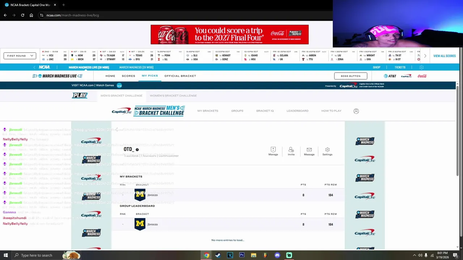Open Bracket IQ menu item
This screenshot has width=463, height=260.
(265, 111)
